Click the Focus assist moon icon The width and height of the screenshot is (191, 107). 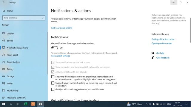point(4,55)
